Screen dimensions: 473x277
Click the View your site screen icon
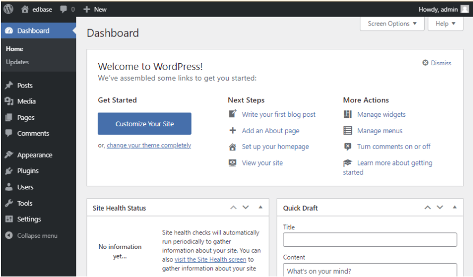pyautogui.click(x=233, y=163)
